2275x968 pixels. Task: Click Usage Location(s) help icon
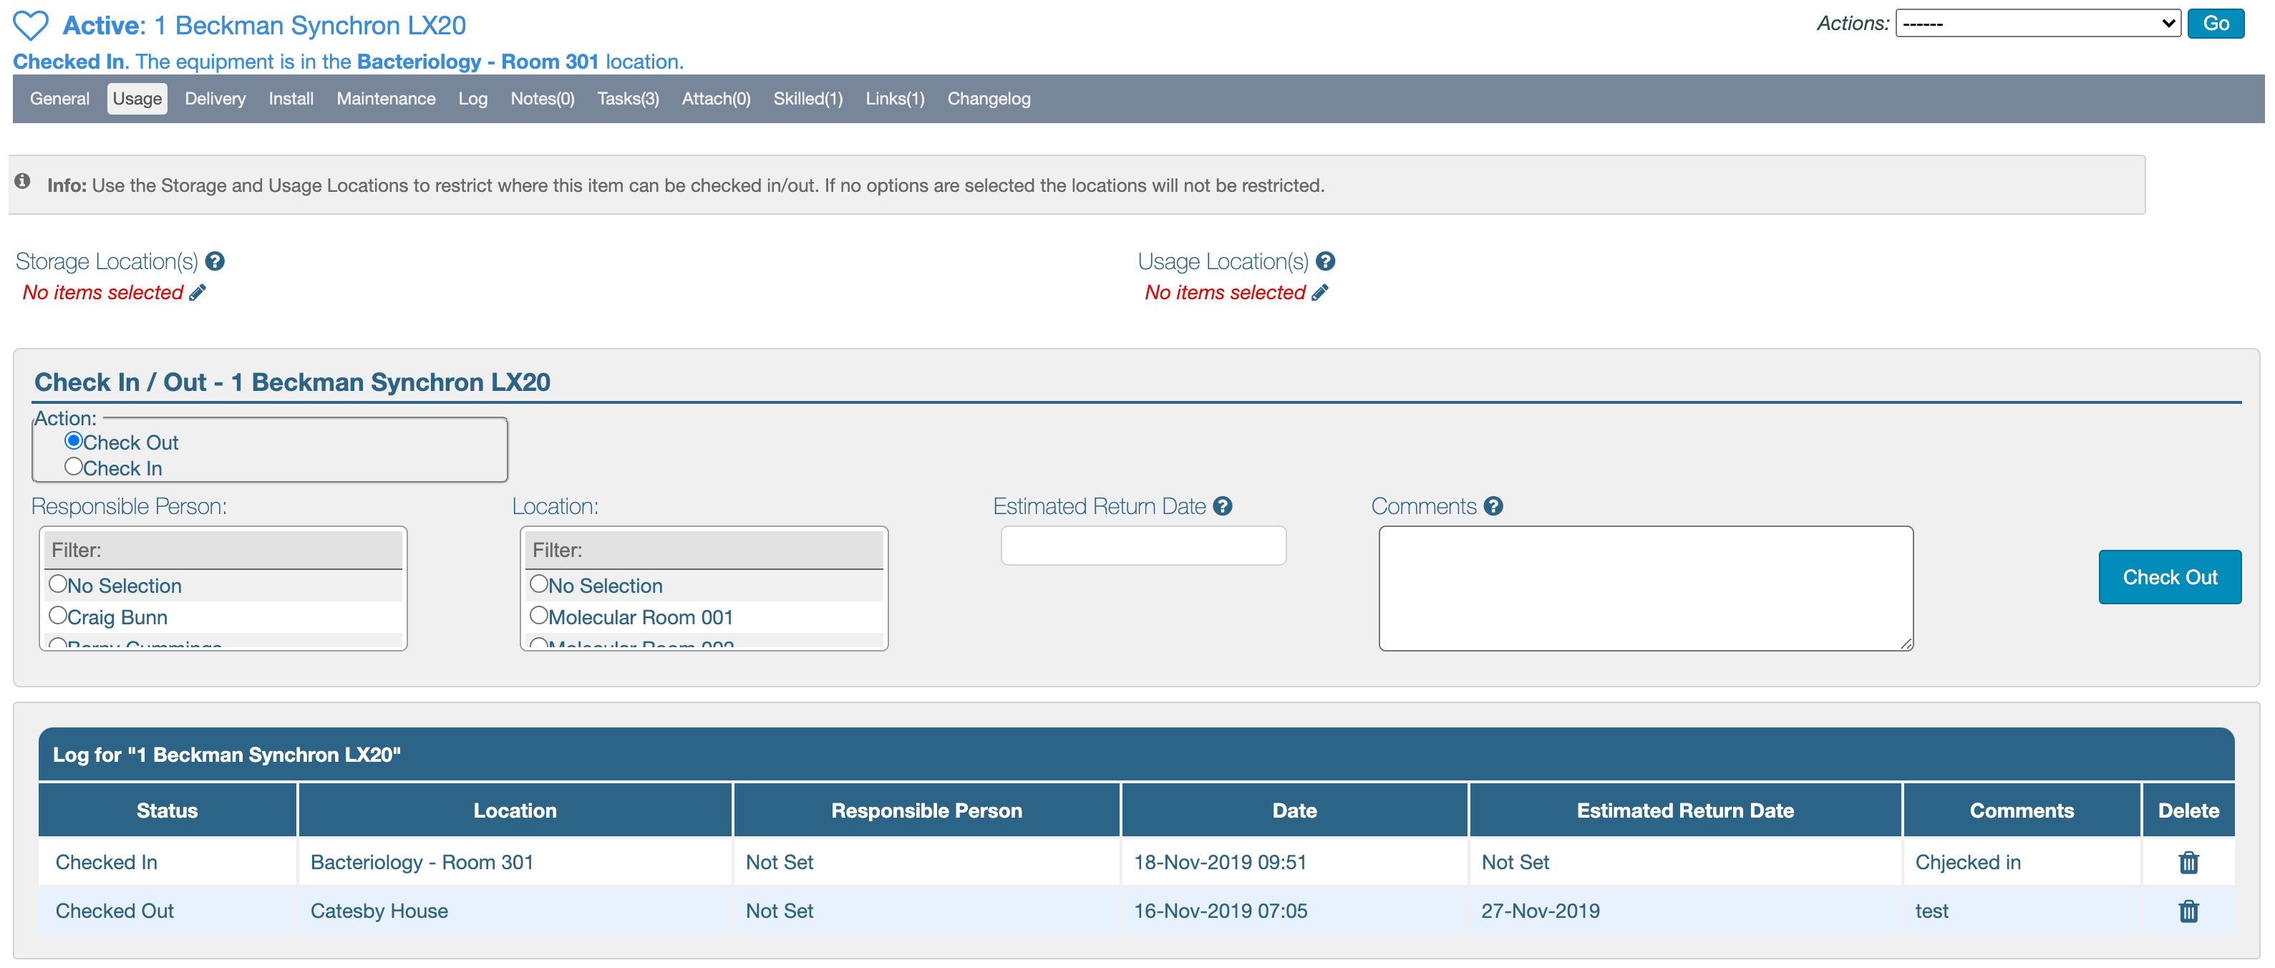[1325, 261]
